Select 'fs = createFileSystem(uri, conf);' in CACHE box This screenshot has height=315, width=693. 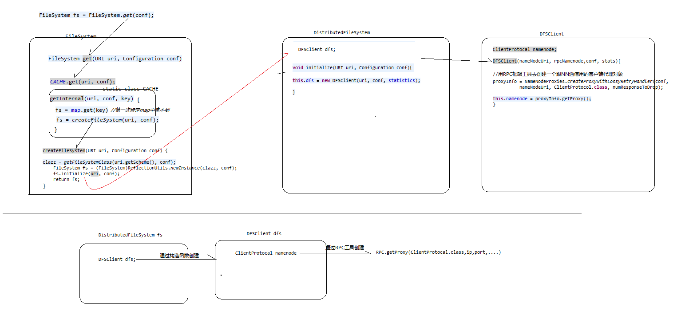point(107,120)
